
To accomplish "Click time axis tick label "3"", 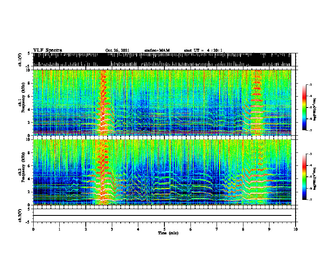I will tap(112, 229).
